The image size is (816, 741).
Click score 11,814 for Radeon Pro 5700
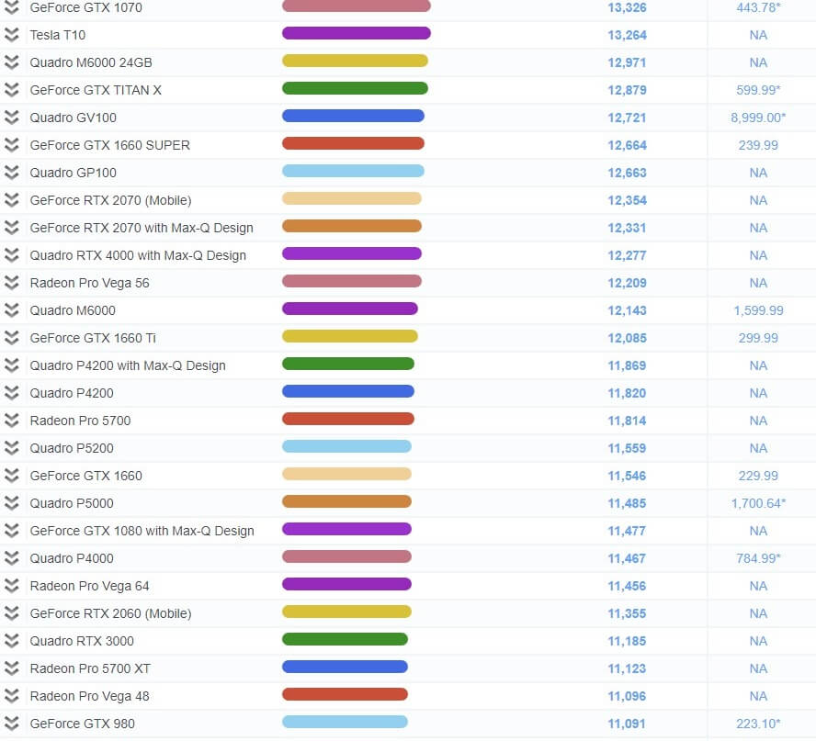click(x=627, y=421)
